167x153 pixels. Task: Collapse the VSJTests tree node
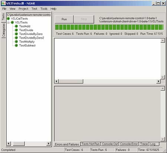click(x=9, y=23)
